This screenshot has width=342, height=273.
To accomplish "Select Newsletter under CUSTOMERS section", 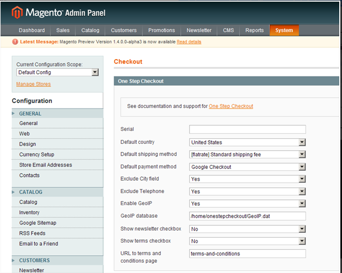I will 58,270.
